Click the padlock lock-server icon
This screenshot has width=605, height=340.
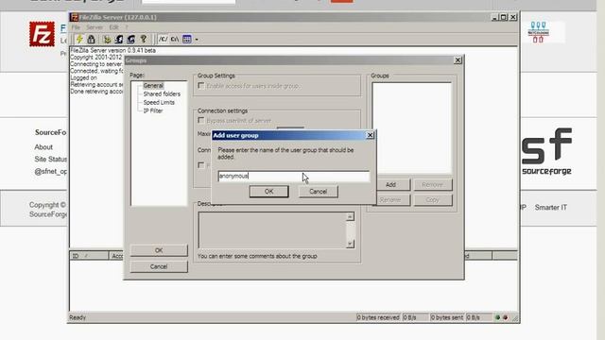point(91,39)
